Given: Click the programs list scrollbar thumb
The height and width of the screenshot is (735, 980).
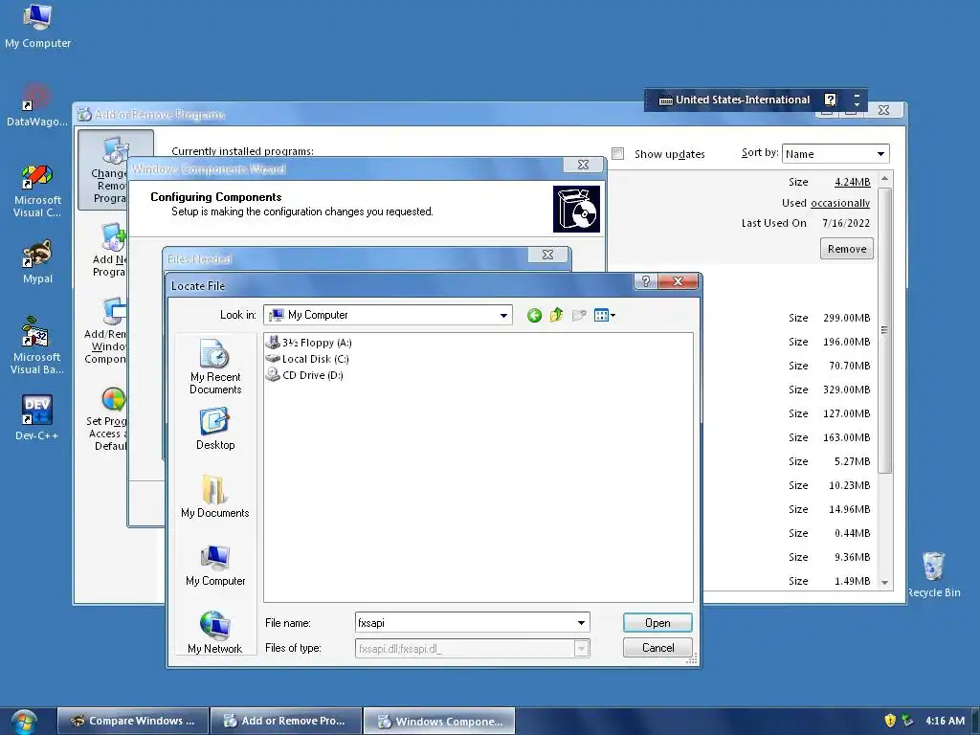Looking at the screenshot, I should [884, 329].
